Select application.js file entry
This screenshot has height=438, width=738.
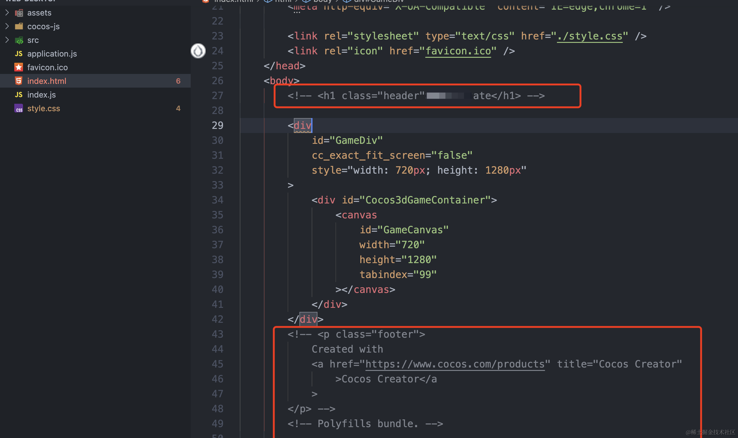click(52, 54)
